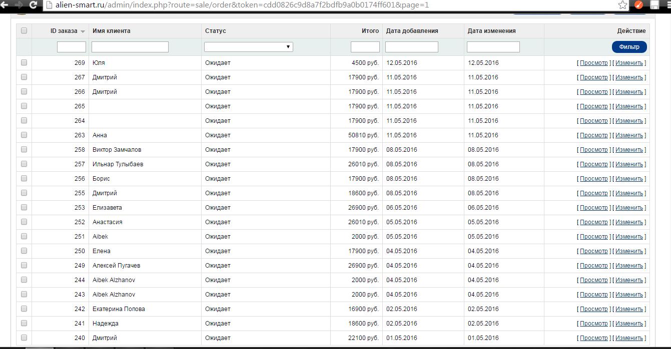View Елена's order 250 via Просмотр
671x349 pixels.
click(593, 251)
